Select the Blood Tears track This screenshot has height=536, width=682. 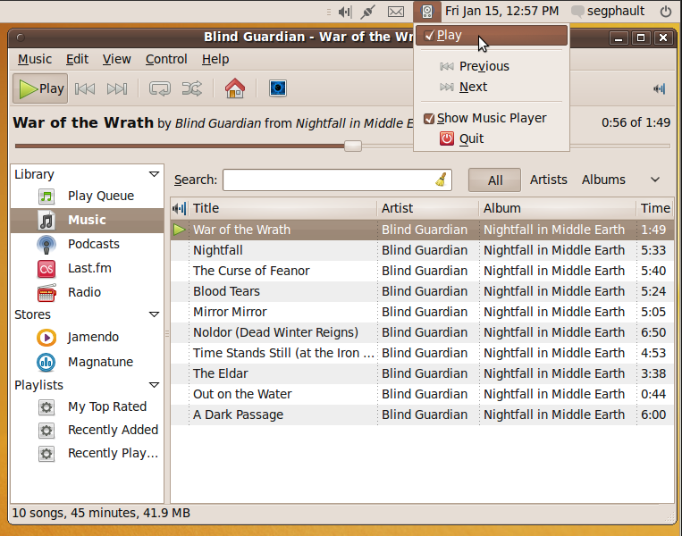pyautogui.click(x=422, y=291)
